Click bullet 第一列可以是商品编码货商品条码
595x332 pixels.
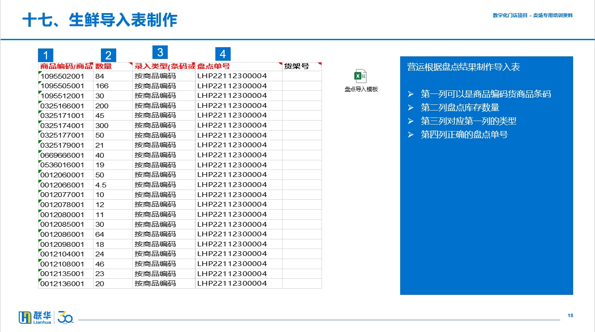point(486,94)
